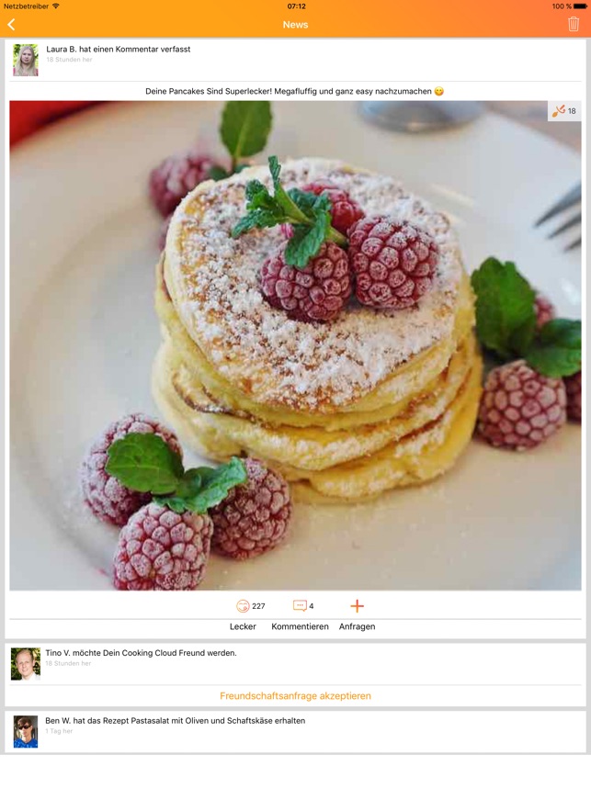Open Laura B.'s profile picture
The width and height of the screenshot is (591, 788).
point(26,61)
